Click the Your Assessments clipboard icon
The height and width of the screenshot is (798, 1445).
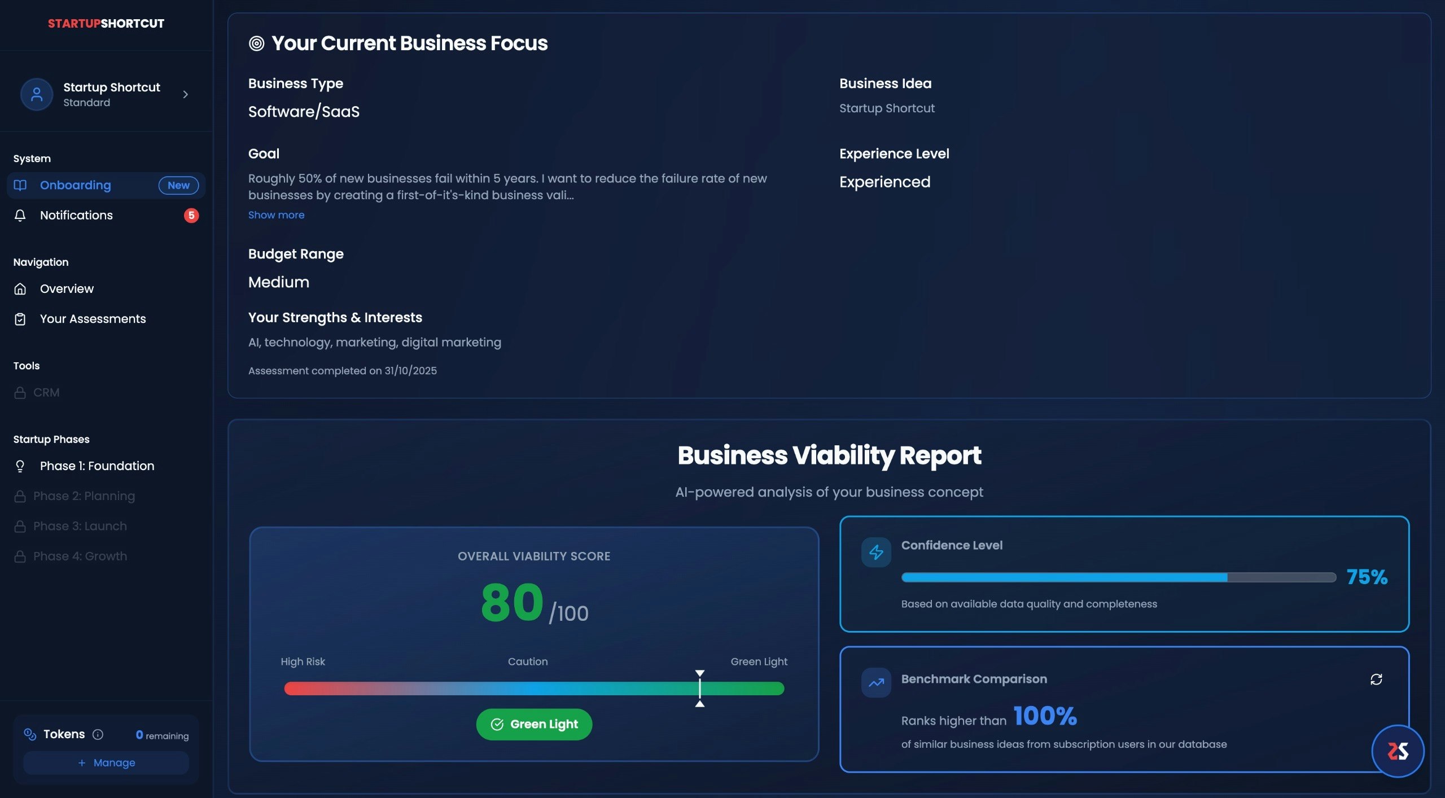20,319
